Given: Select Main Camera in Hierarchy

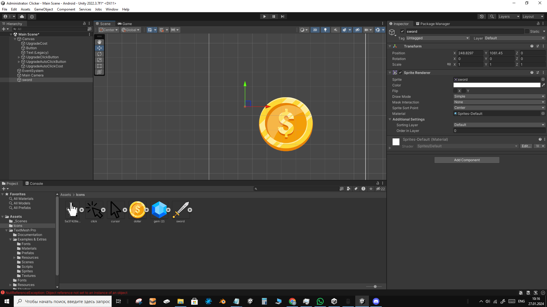Looking at the screenshot, I should [x=33, y=75].
